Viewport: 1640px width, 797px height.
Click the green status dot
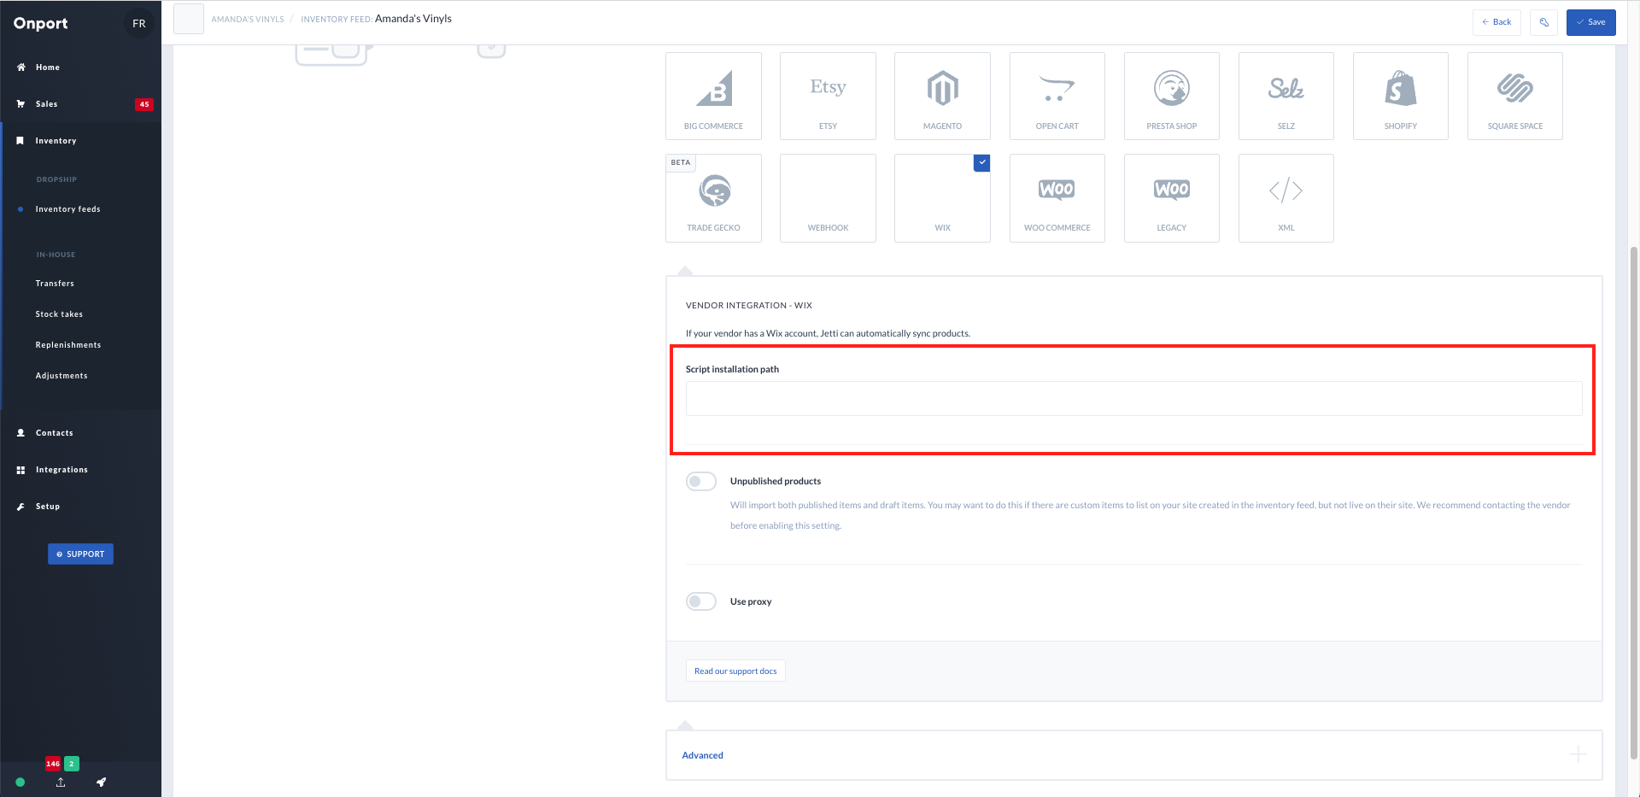click(20, 782)
